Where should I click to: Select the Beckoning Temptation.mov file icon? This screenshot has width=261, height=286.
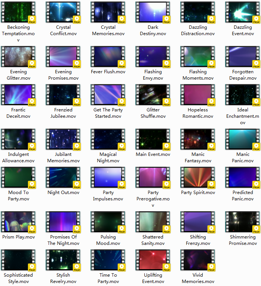point(18,12)
